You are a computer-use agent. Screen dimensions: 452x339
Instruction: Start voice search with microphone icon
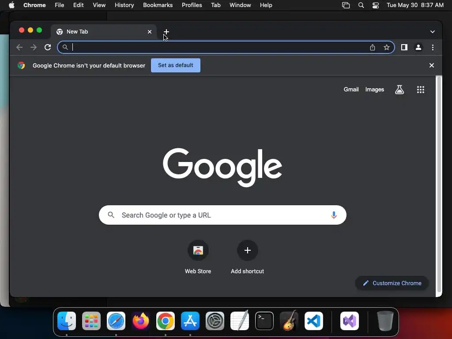(334, 215)
